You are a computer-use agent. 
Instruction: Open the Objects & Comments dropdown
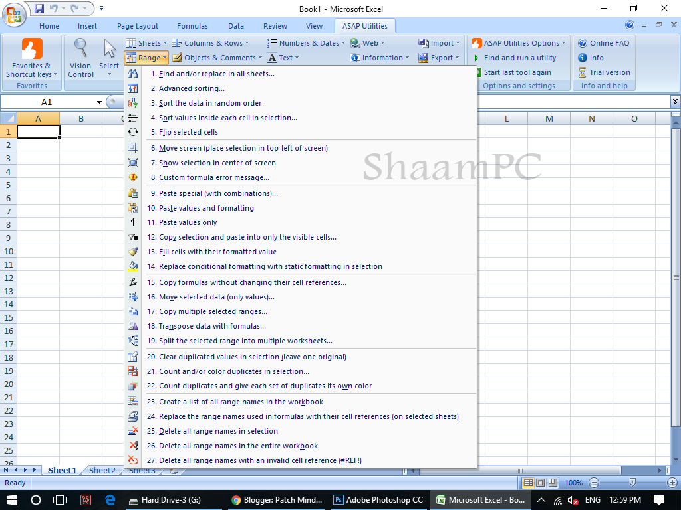[217, 58]
